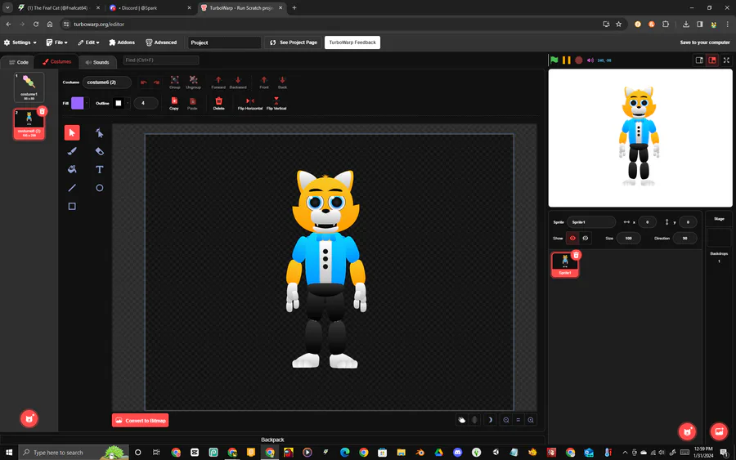
Task: Pick the Circle tool
Action: [99, 188]
